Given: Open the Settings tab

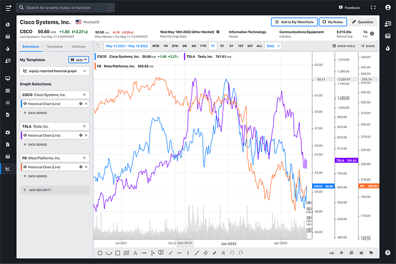Looking at the screenshot, I should tap(78, 47).
